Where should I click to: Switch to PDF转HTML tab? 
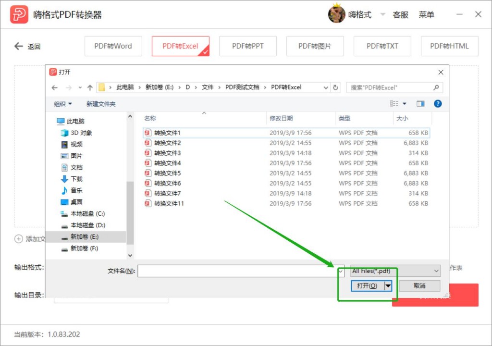(x=449, y=46)
